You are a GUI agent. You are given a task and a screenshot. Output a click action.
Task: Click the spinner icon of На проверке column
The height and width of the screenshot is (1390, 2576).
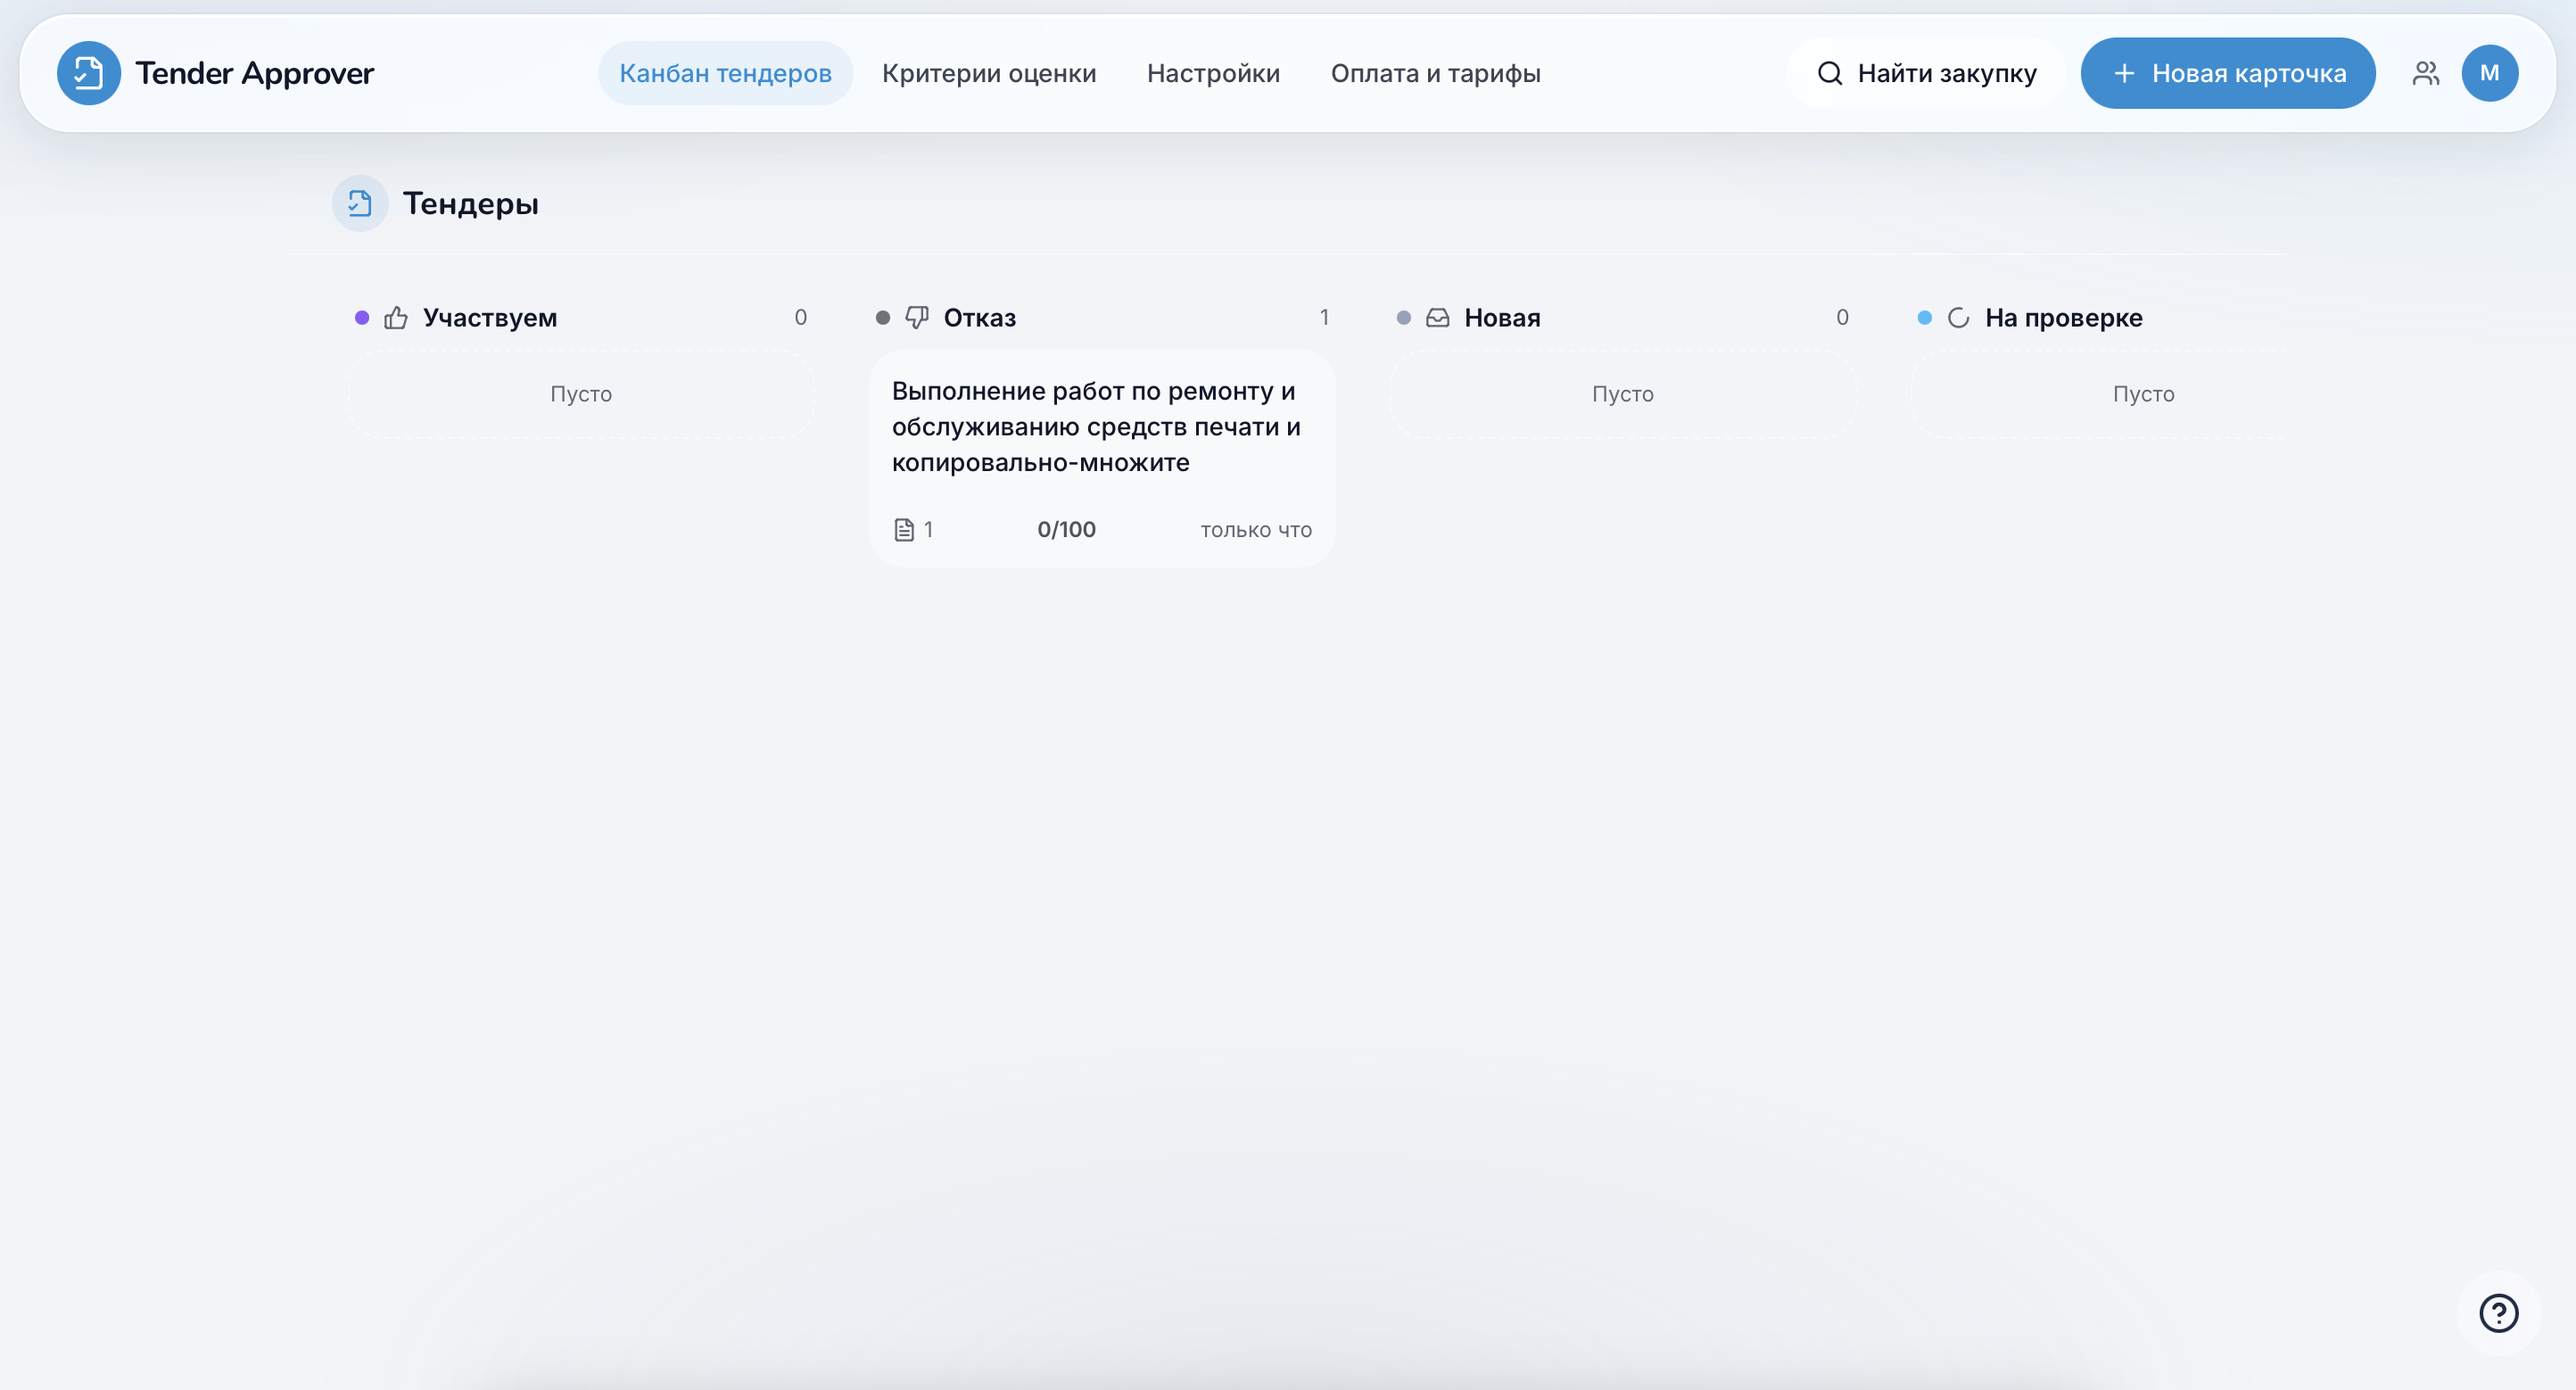1958,318
